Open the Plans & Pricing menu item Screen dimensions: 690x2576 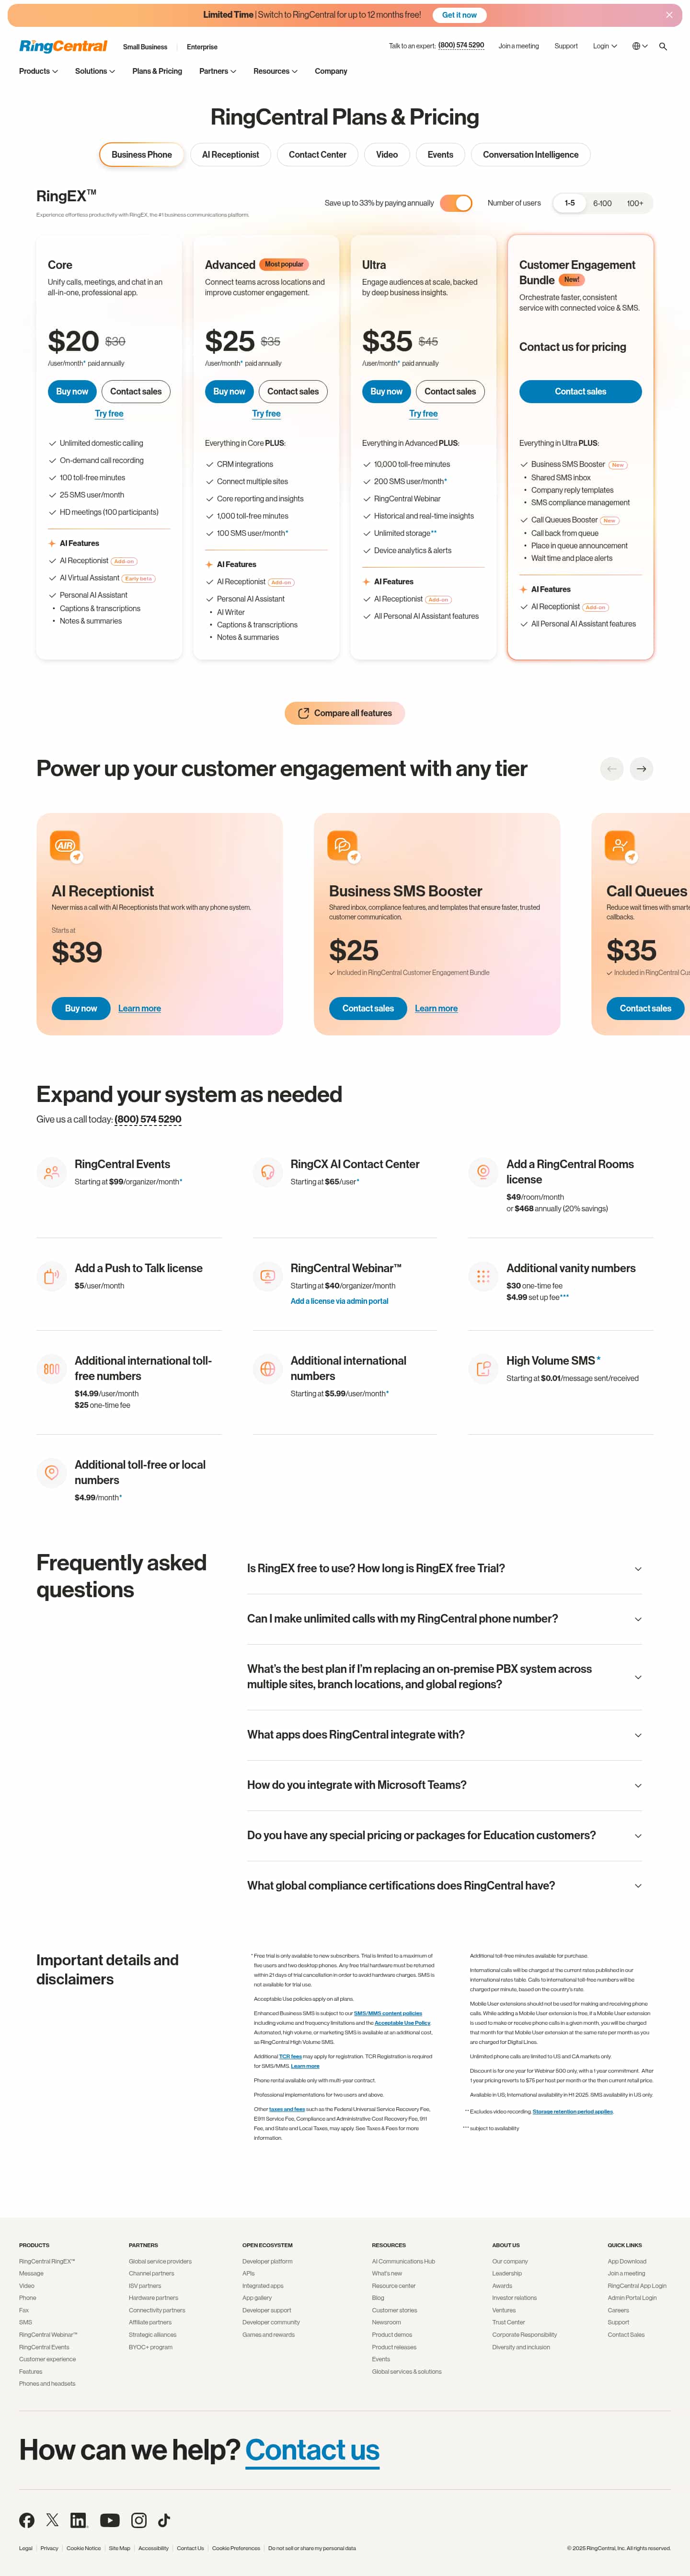(x=156, y=71)
